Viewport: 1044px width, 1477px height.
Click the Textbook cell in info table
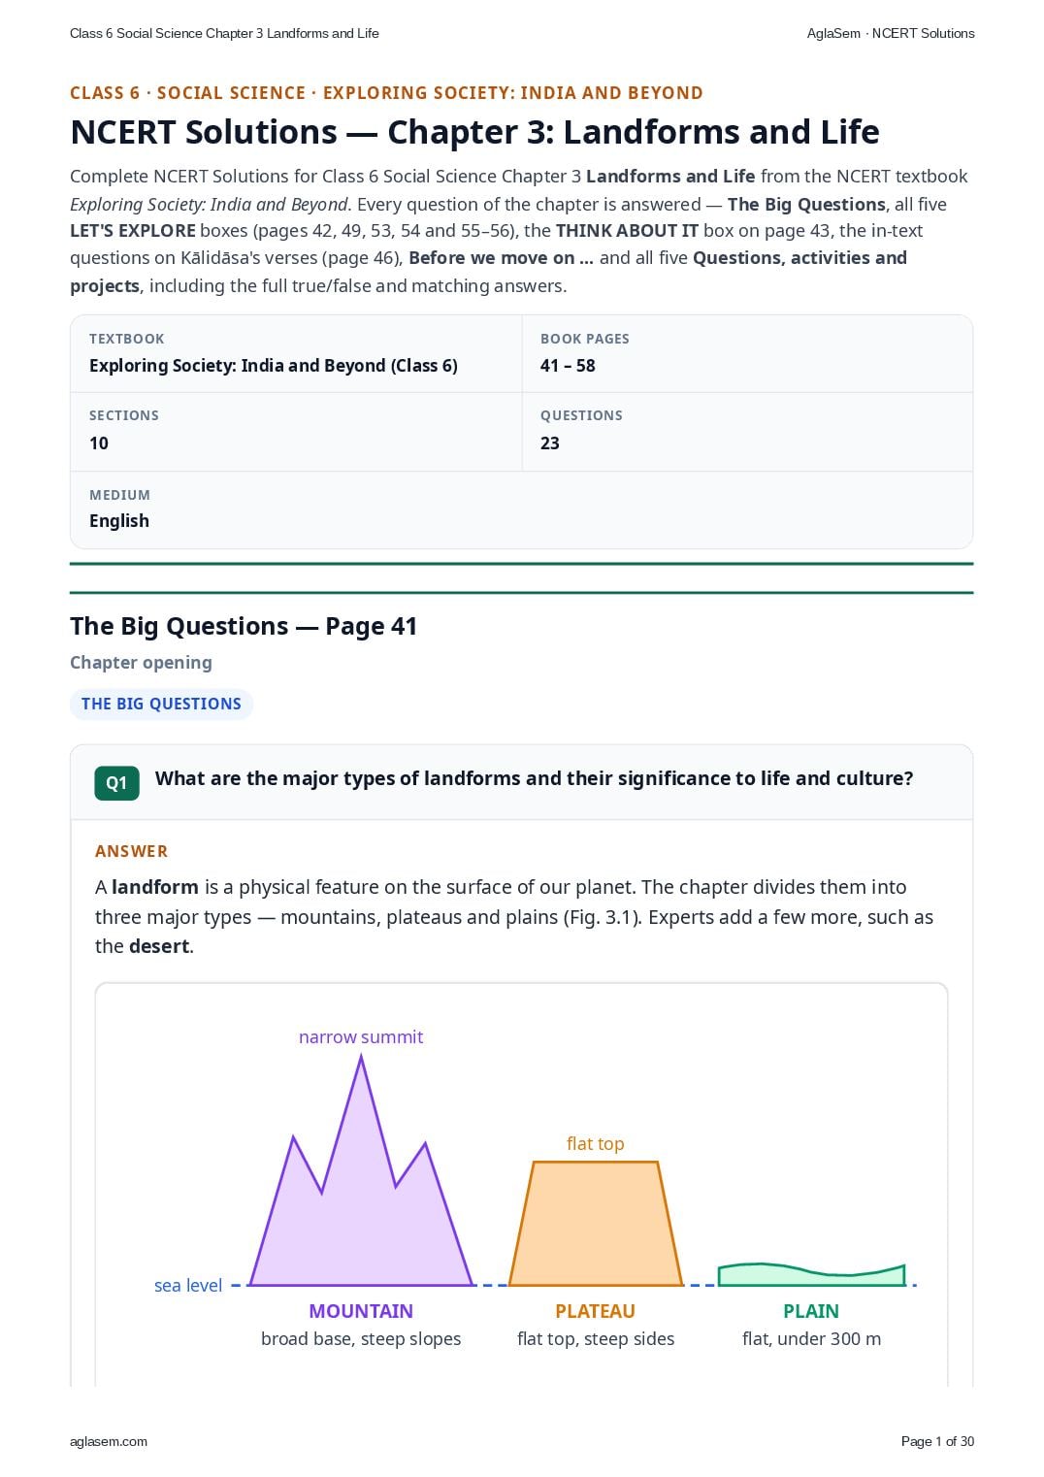[x=296, y=354]
